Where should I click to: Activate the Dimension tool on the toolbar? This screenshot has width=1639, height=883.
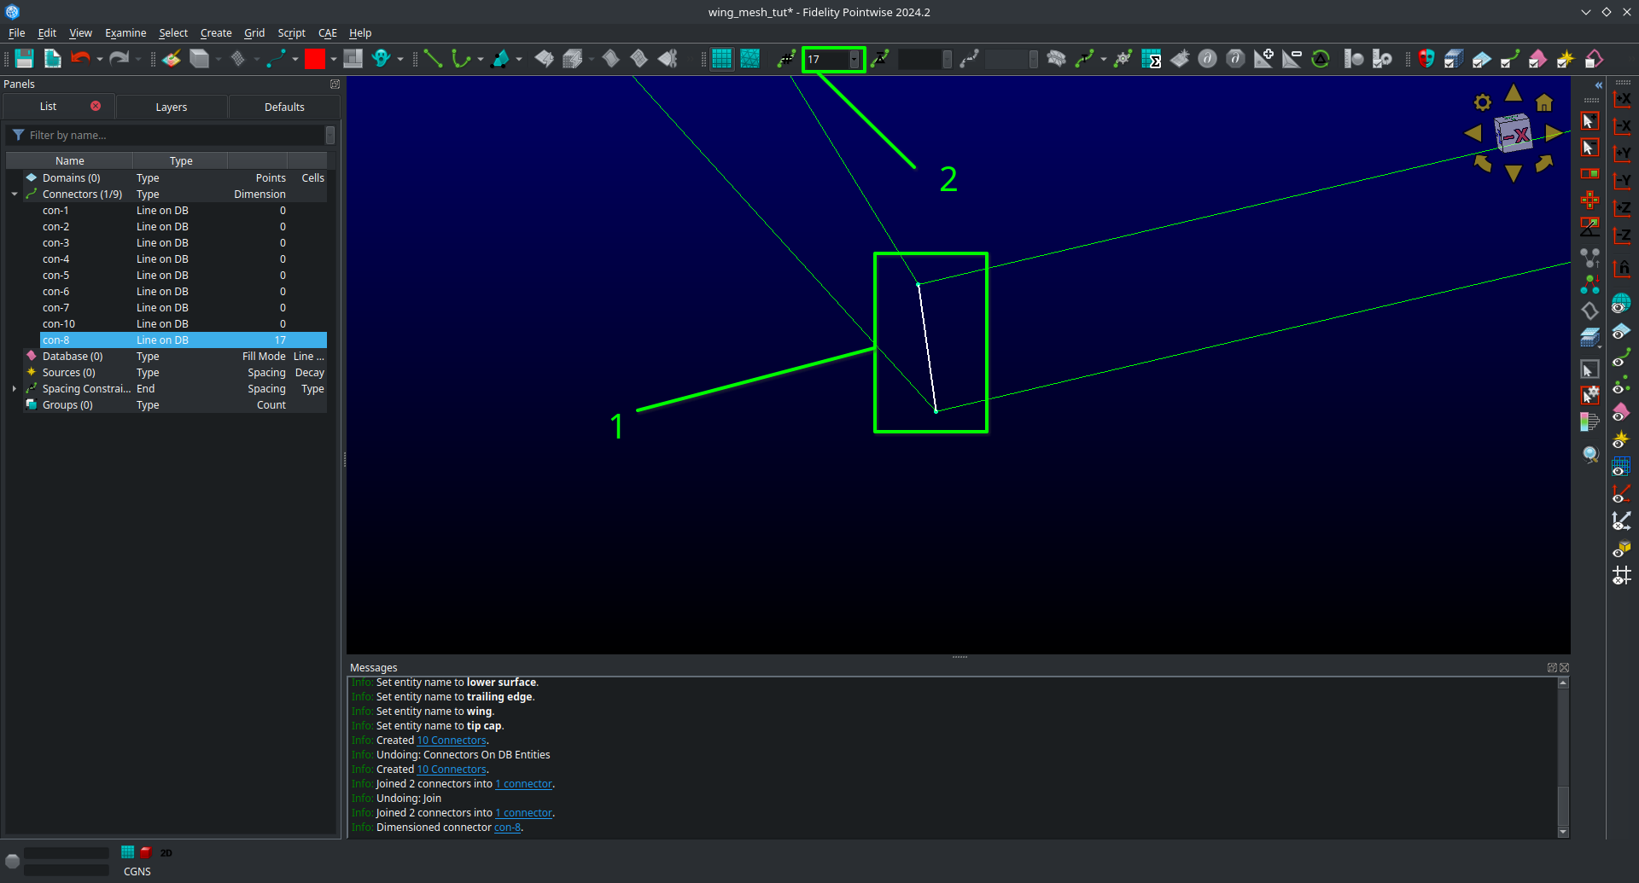(x=787, y=59)
